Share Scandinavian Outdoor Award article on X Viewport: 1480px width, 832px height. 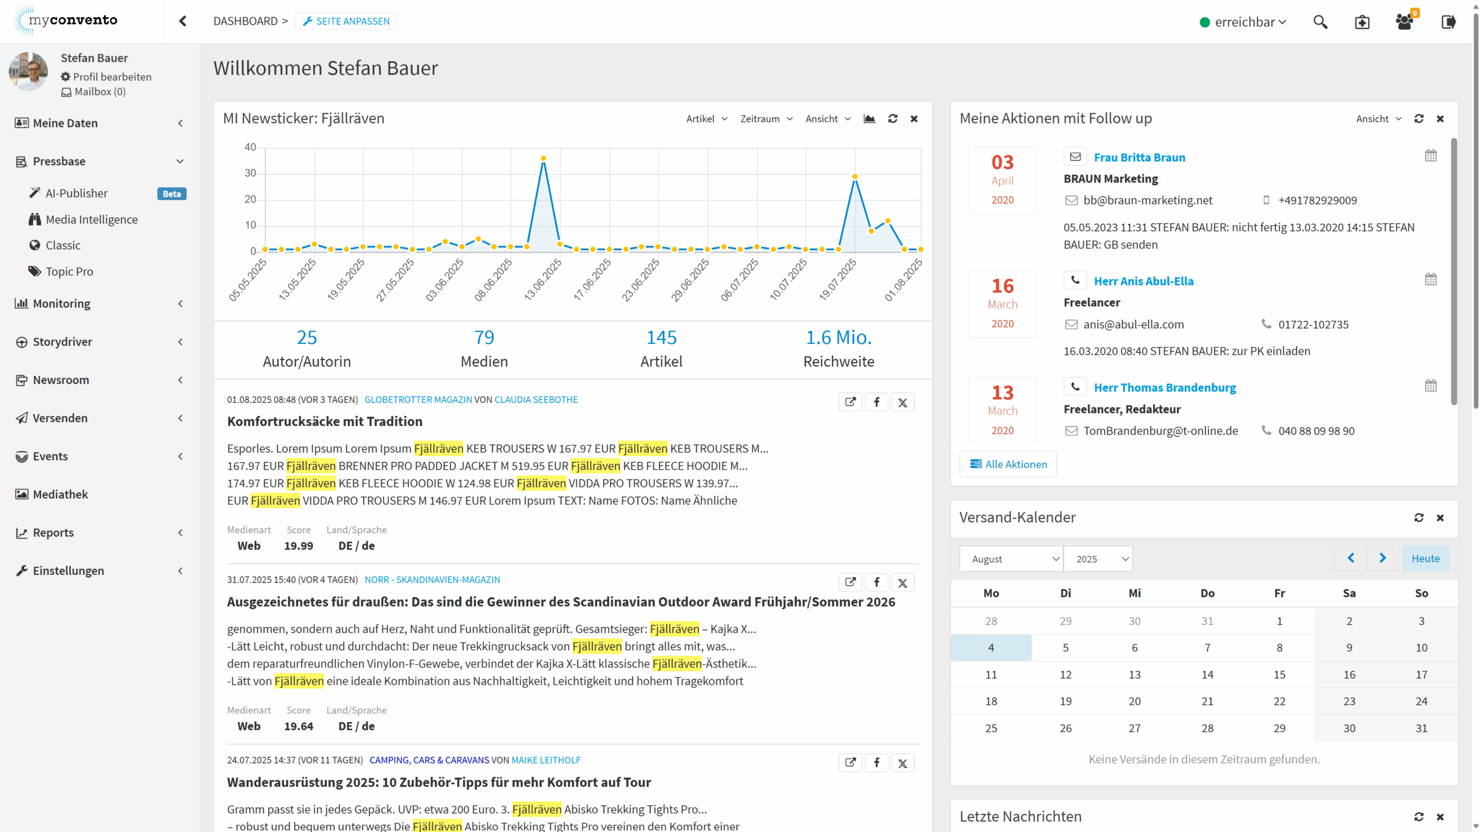click(902, 582)
